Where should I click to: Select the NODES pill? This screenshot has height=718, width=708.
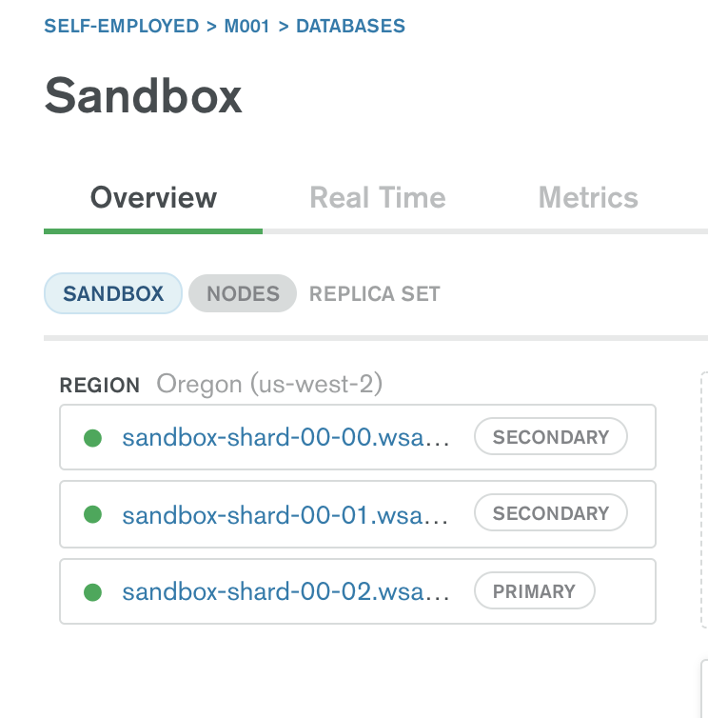pyautogui.click(x=243, y=293)
